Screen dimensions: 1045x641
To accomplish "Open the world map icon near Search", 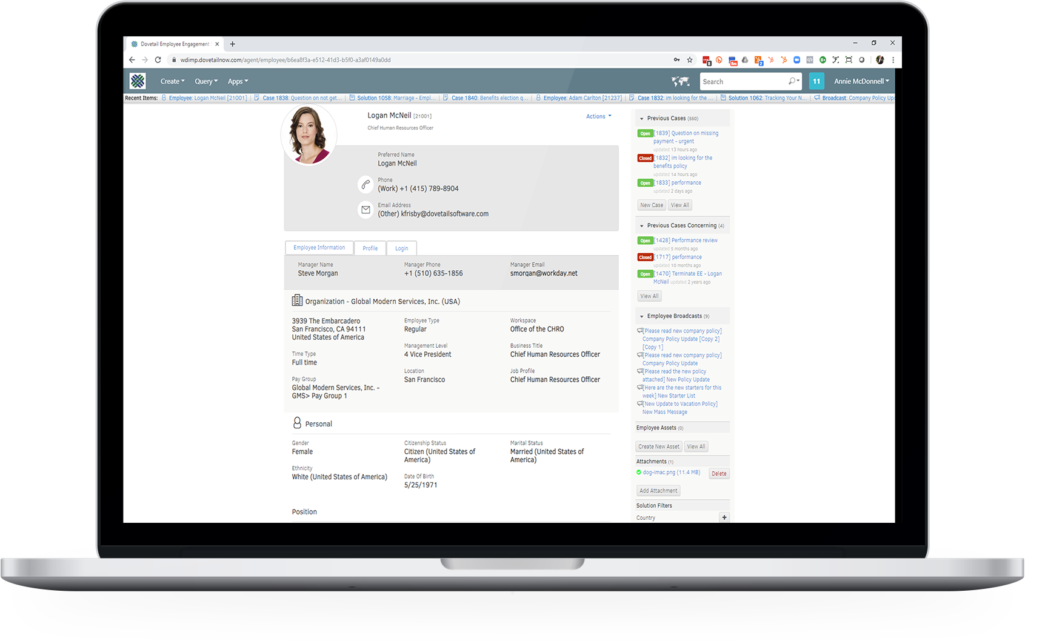I will [680, 81].
